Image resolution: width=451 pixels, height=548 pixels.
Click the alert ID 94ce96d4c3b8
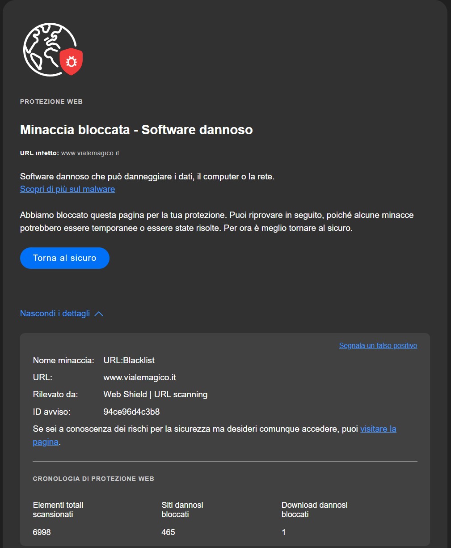coord(131,412)
